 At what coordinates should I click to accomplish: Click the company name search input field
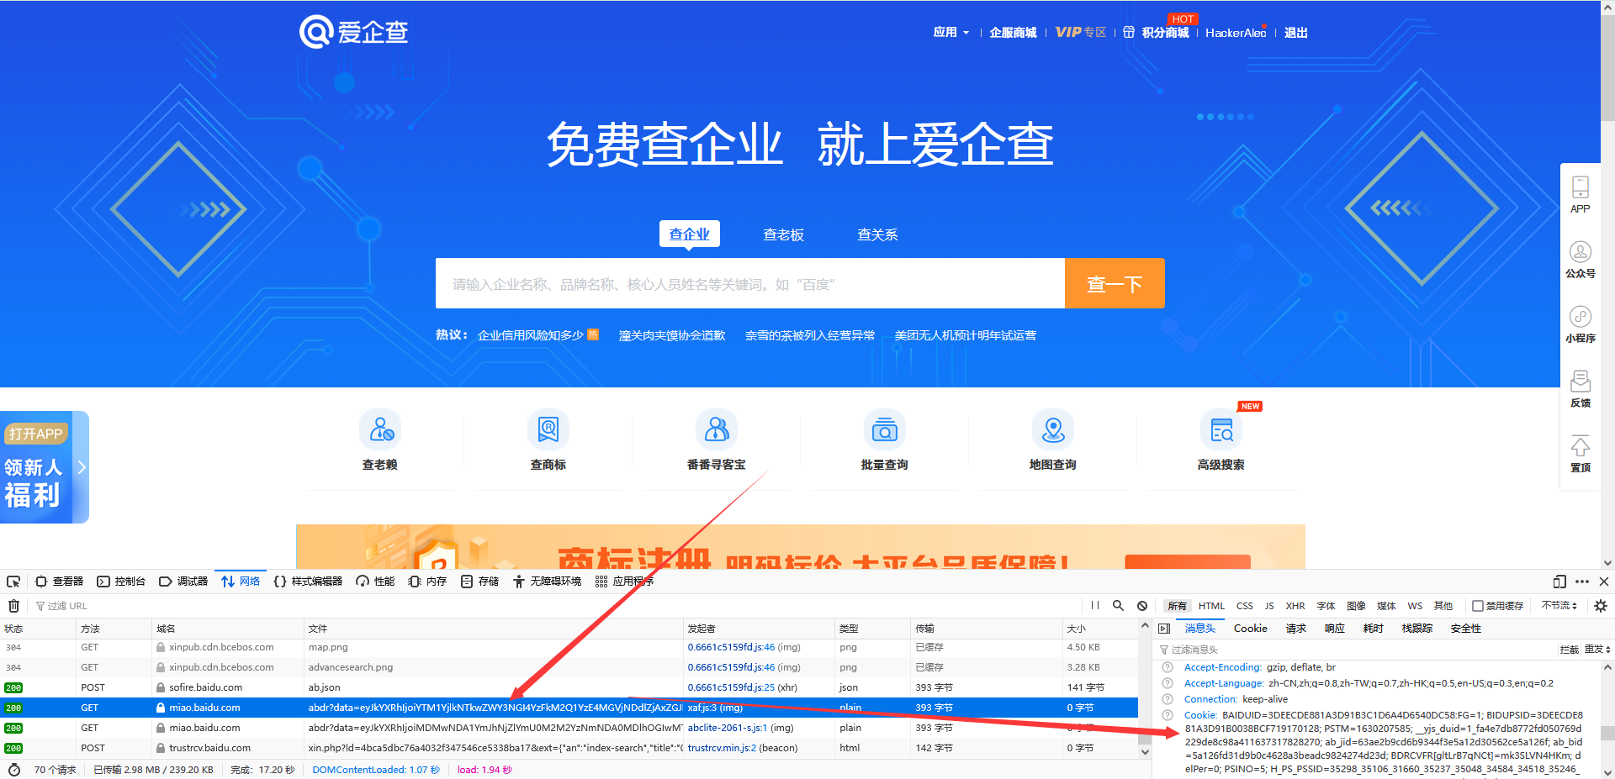[x=750, y=283]
